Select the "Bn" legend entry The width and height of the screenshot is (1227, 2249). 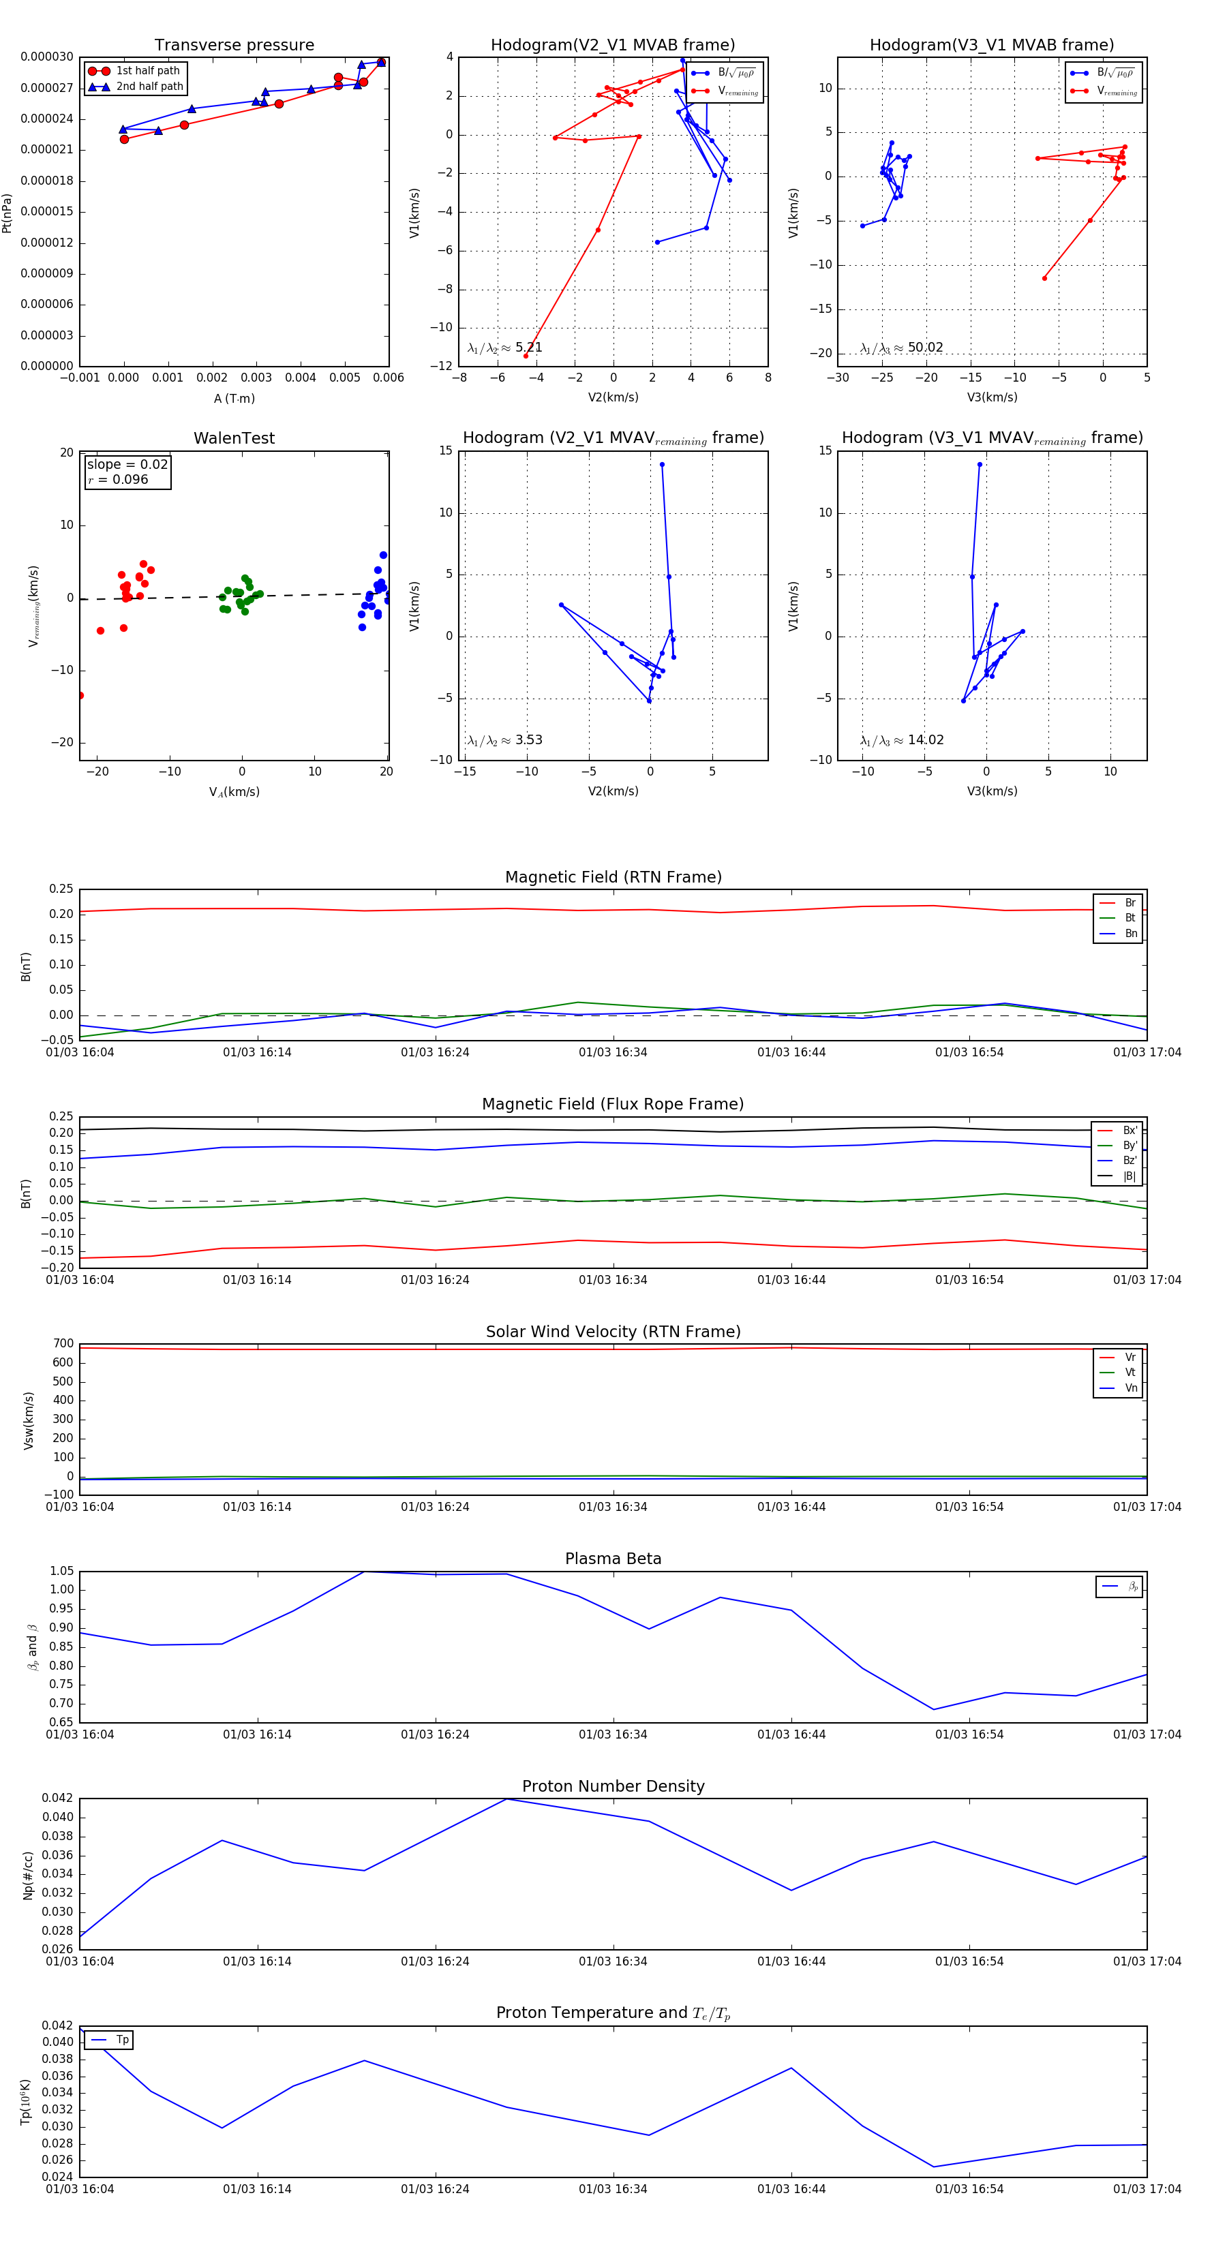(x=1118, y=933)
